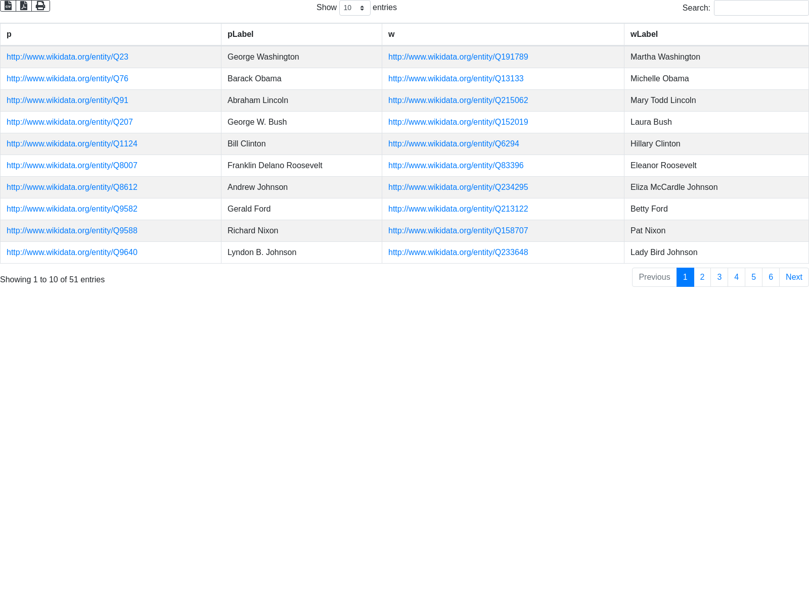Viewport: 809px width, 606px height.
Task: Click Next pagination button
Action: pos(793,277)
